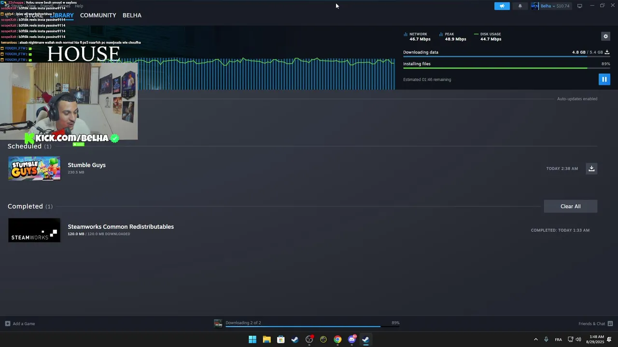This screenshot has width=618, height=347.
Task: Click the Belha profile avatar
Action: 534,6
